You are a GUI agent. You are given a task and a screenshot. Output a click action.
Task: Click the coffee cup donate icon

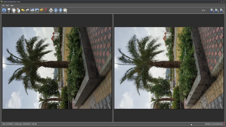tap(65, 10)
